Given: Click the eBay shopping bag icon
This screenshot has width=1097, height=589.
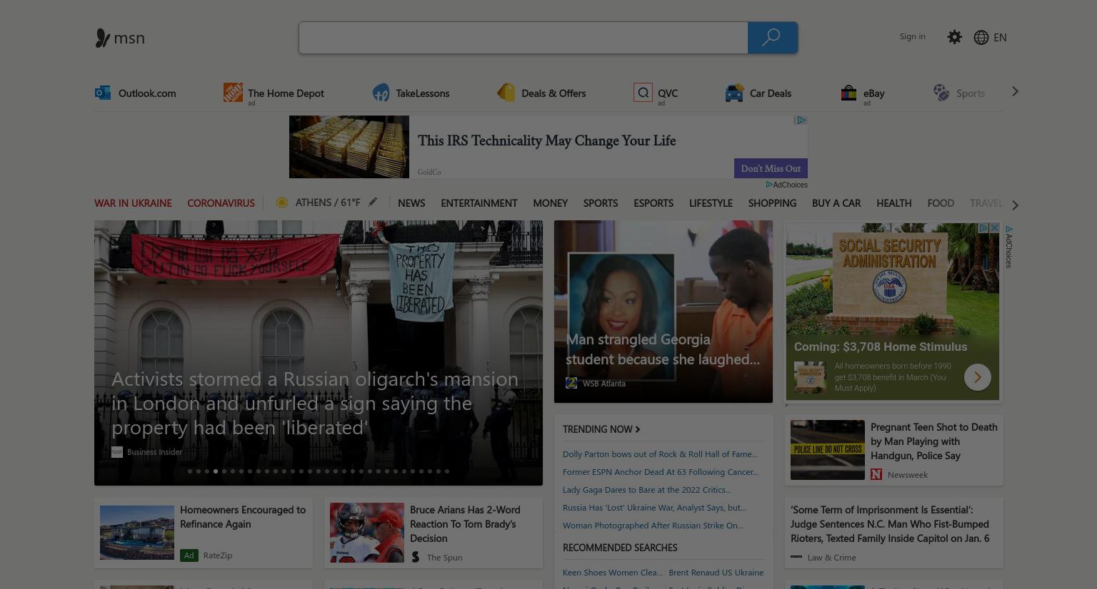Looking at the screenshot, I should click(848, 93).
